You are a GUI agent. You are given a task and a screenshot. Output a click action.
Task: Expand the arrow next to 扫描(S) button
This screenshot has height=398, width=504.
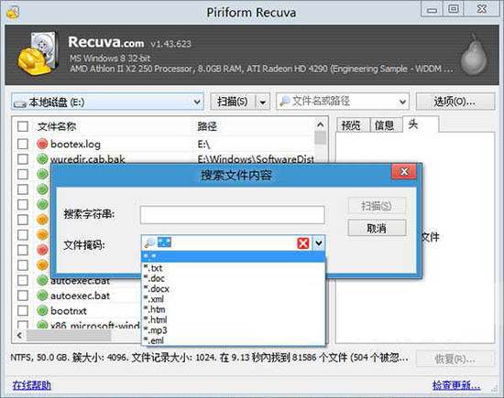point(263,102)
